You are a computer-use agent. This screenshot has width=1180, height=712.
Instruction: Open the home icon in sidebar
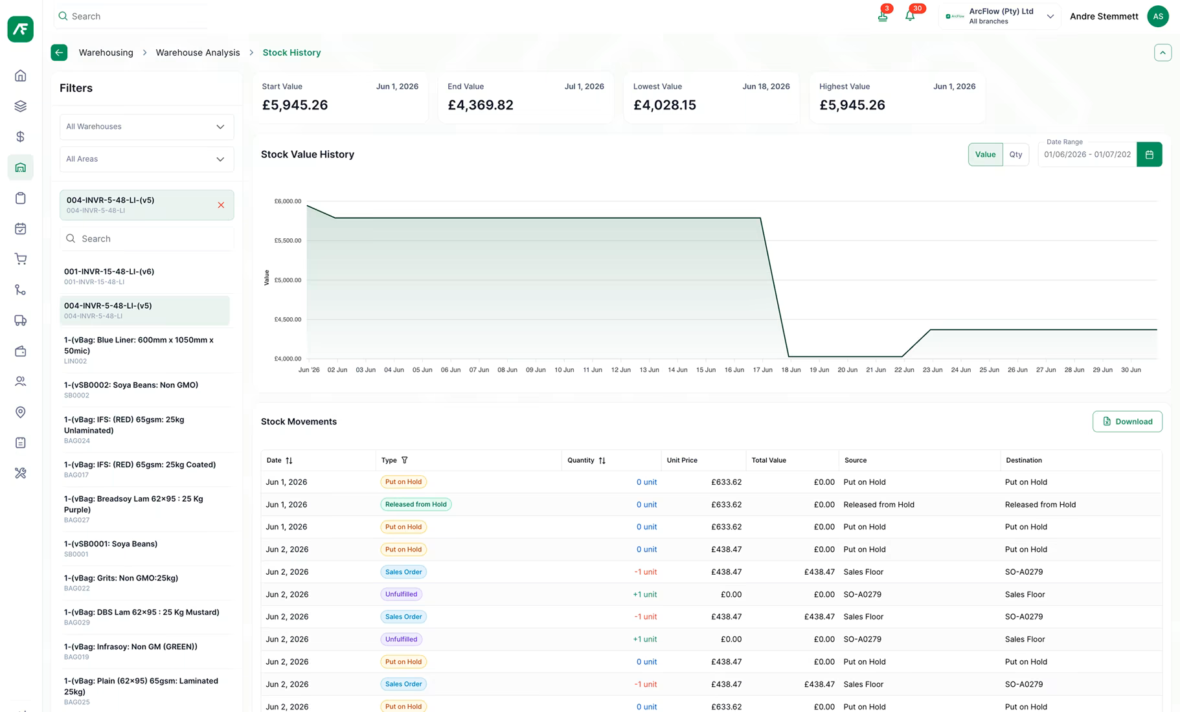point(21,76)
